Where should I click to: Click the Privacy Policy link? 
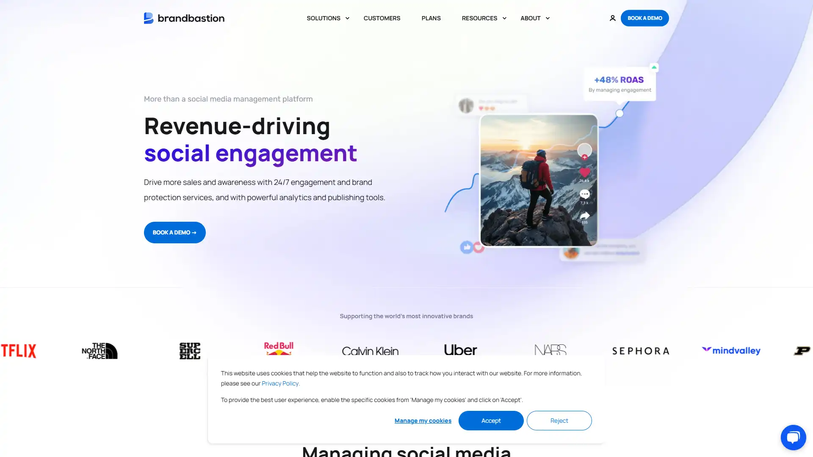[280, 383]
